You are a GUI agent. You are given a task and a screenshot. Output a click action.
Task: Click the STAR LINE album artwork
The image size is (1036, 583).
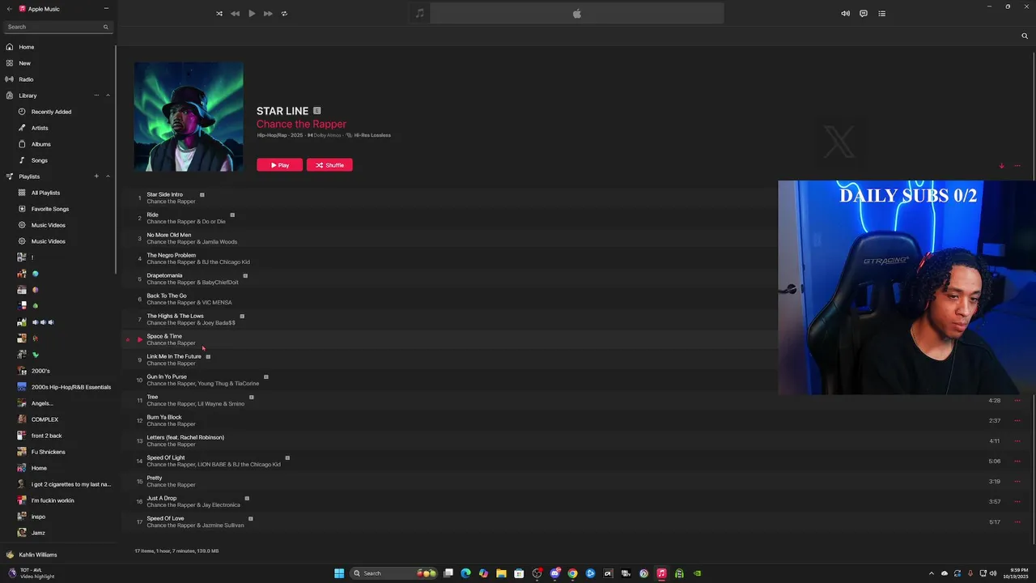pos(189,117)
